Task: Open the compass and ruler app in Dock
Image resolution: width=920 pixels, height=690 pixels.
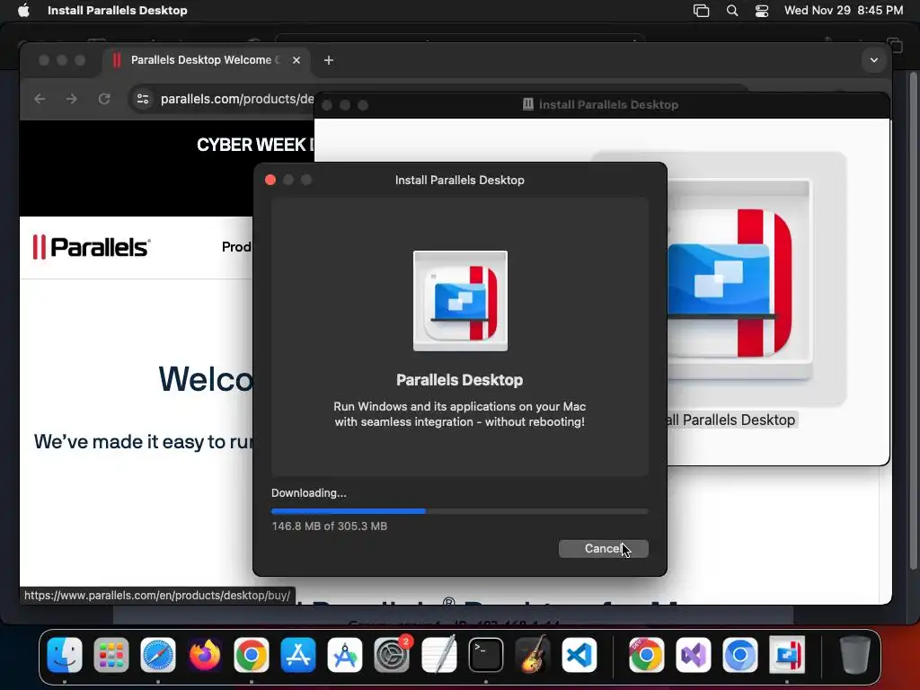Action: pos(345,654)
